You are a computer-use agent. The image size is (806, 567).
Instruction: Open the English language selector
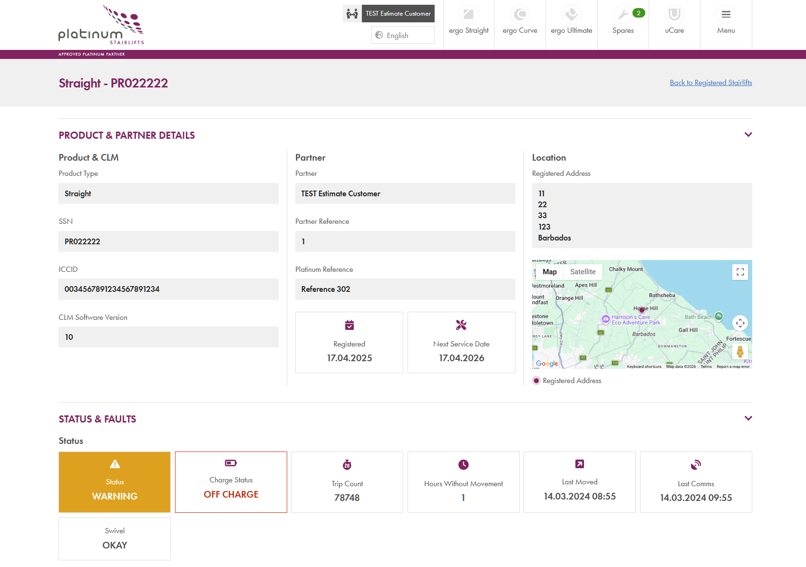[403, 35]
